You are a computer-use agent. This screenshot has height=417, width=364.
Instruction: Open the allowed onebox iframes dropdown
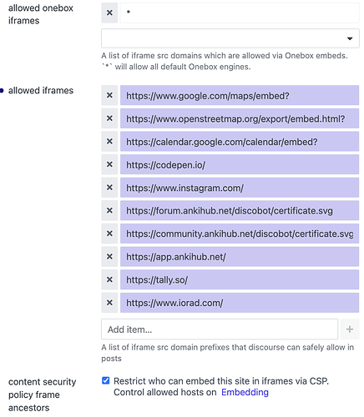click(x=230, y=38)
